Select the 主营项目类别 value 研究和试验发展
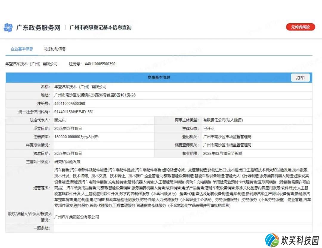 click(x=67, y=162)
